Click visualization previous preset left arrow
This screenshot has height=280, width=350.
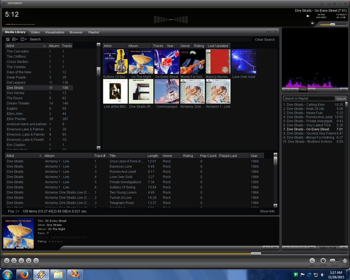point(294,90)
